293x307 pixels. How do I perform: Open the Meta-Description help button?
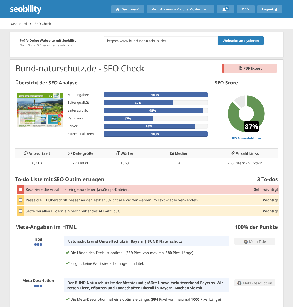pyautogui.click(x=255, y=283)
